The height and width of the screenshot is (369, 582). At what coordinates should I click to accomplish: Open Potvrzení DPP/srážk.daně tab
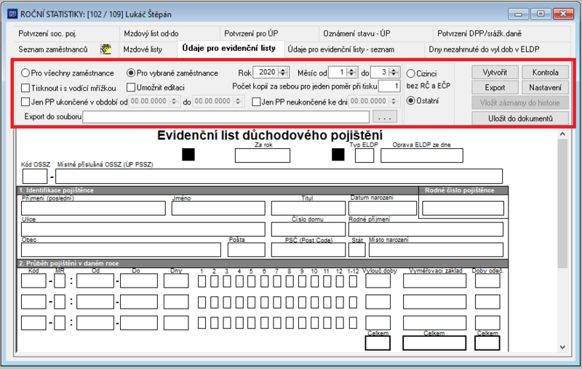click(501, 33)
